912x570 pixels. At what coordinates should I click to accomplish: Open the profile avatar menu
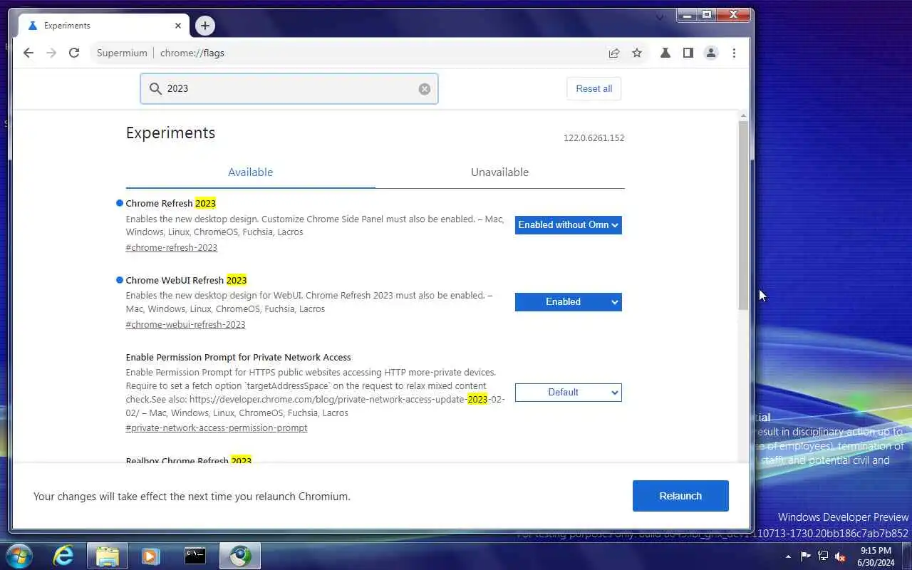[x=711, y=53]
